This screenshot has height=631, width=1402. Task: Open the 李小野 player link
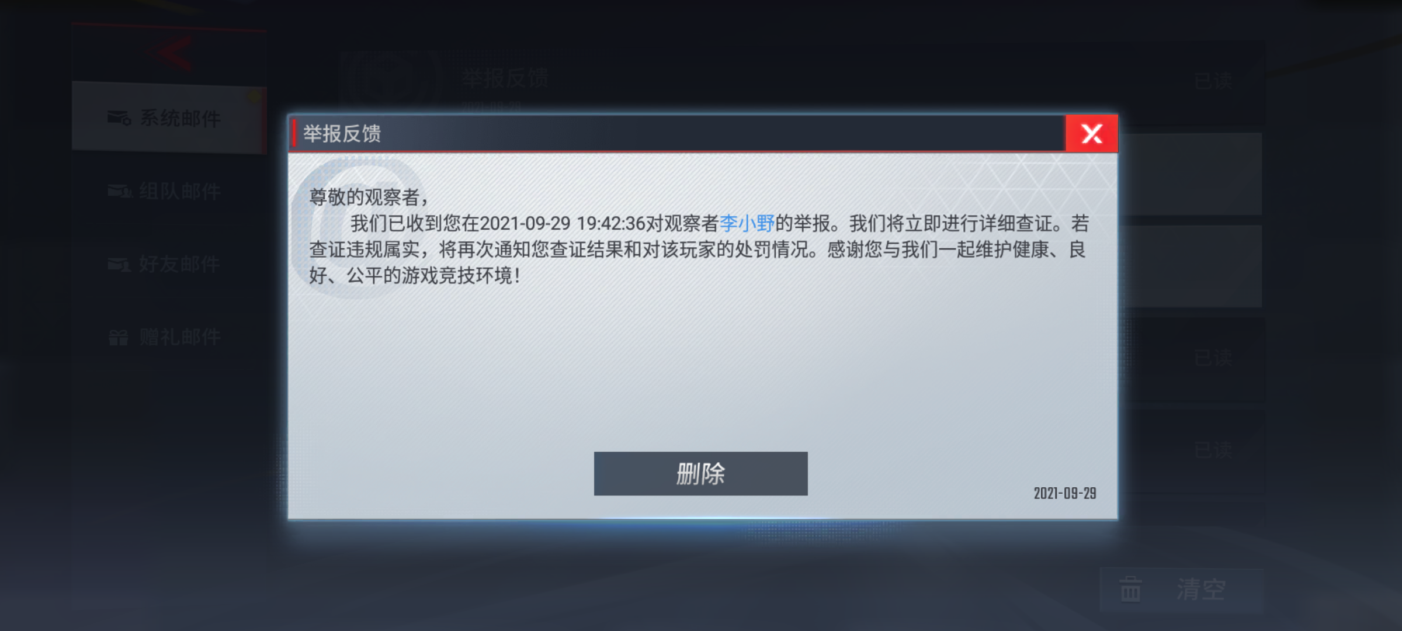pos(747,223)
